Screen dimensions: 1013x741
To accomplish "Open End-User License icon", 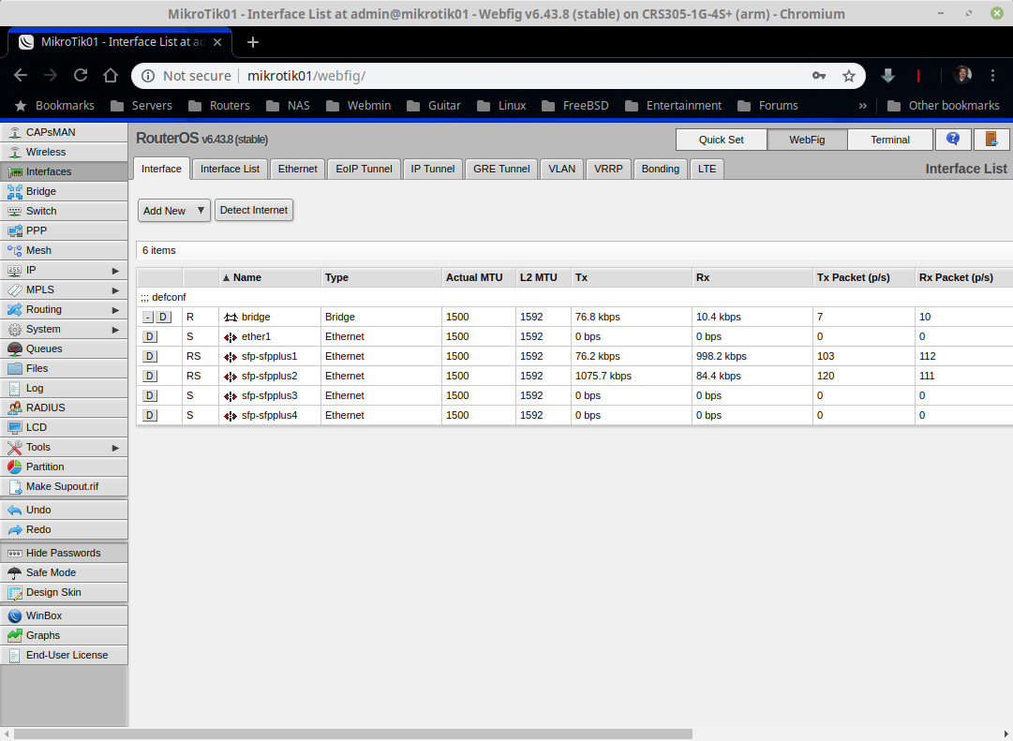I will tap(14, 655).
